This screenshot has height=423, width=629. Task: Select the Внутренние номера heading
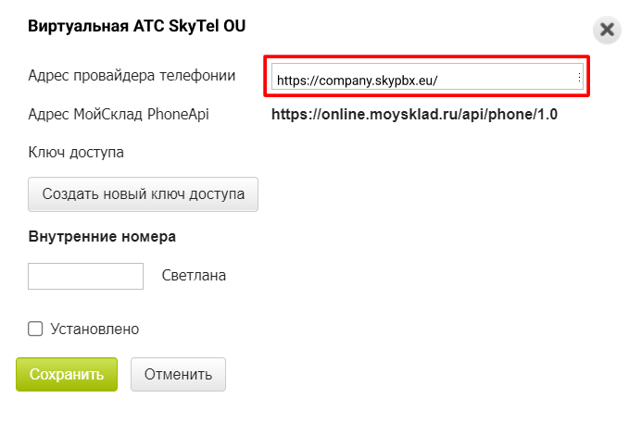102,237
